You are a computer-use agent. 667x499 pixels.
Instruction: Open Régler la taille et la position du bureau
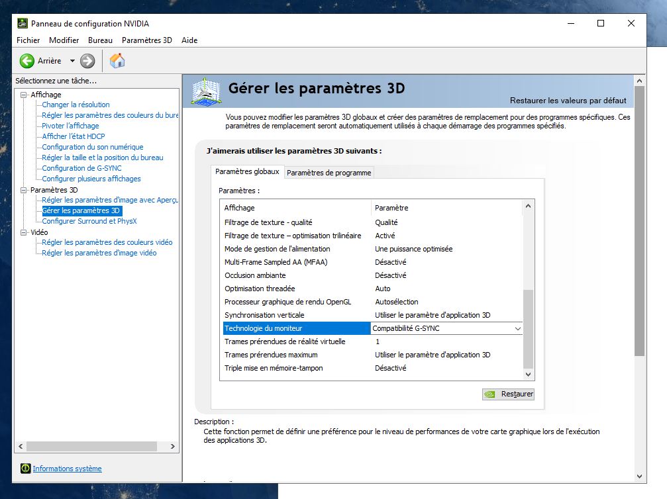[x=103, y=158]
